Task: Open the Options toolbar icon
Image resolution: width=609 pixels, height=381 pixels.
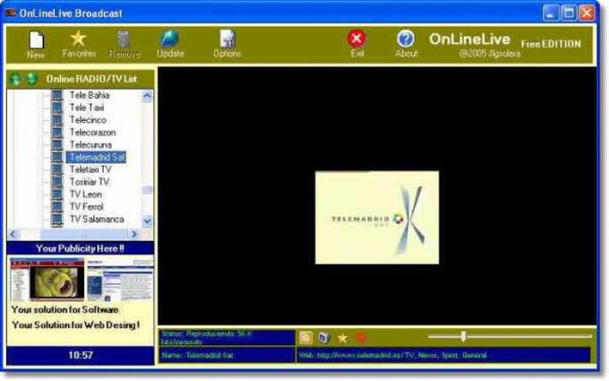Action: [227, 39]
